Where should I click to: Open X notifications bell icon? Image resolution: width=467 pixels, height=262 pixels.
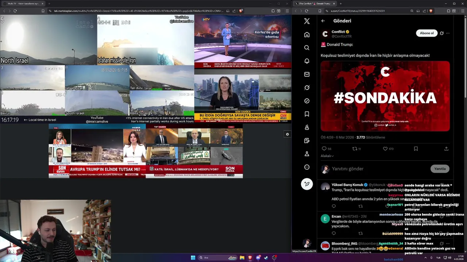tap(307, 61)
